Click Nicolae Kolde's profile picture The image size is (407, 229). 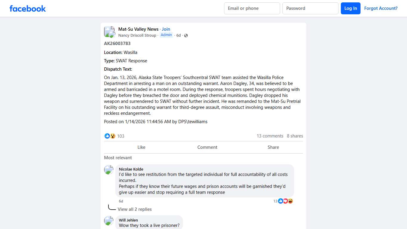click(109, 170)
